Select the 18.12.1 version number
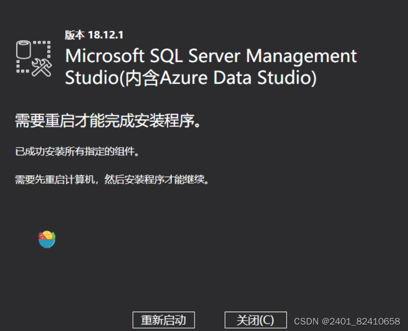The width and height of the screenshot is (408, 331). click(x=105, y=35)
